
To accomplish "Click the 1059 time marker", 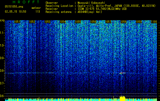I will tap(139, 22).
